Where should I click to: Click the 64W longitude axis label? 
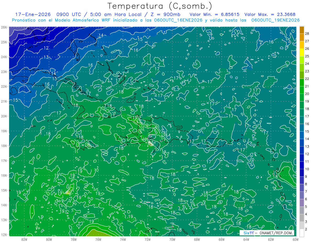click(246, 239)
